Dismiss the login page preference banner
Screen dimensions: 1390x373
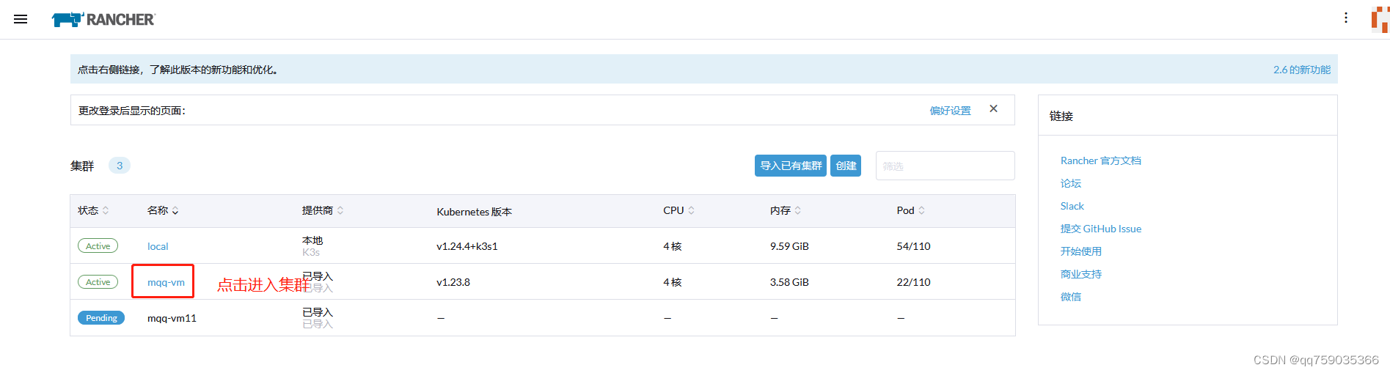tap(993, 109)
